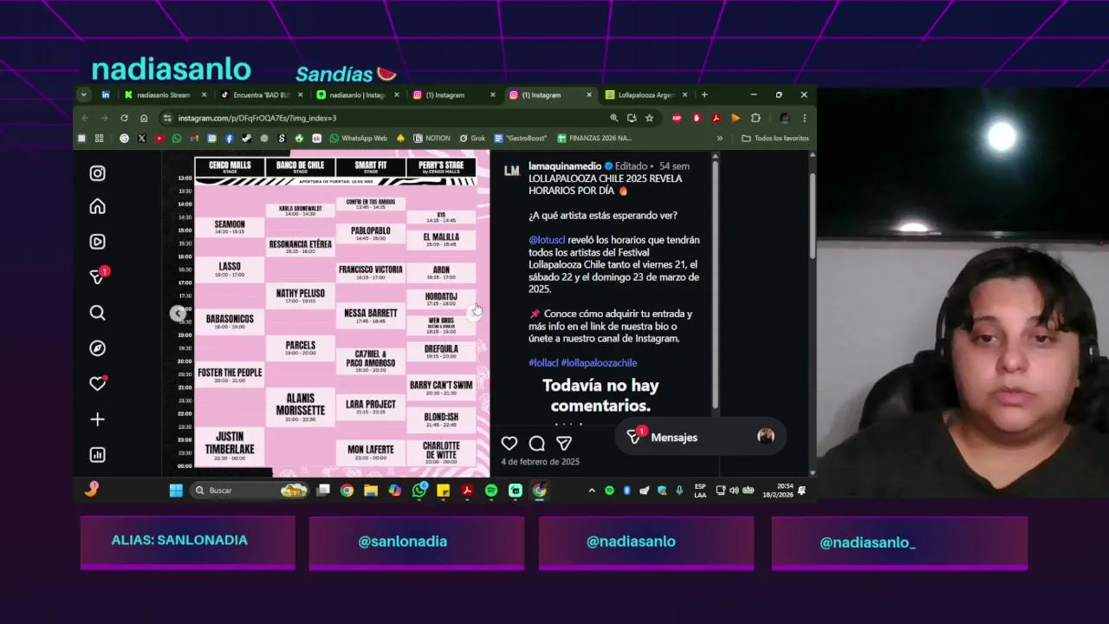1109x624 pixels.
Task: Click the zoom magnifier in address bar
Action: coord(613,118)
